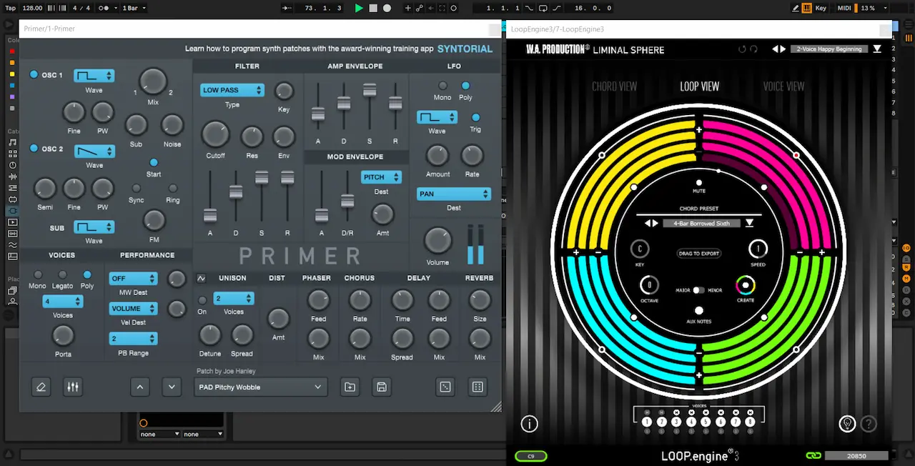Toggle OSC 2 on/off LED

[x=34, y=149]
